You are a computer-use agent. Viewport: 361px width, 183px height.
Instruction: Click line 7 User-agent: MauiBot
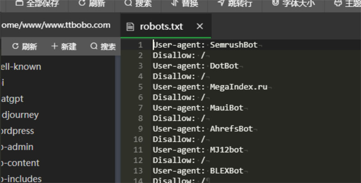pos(198,108)
